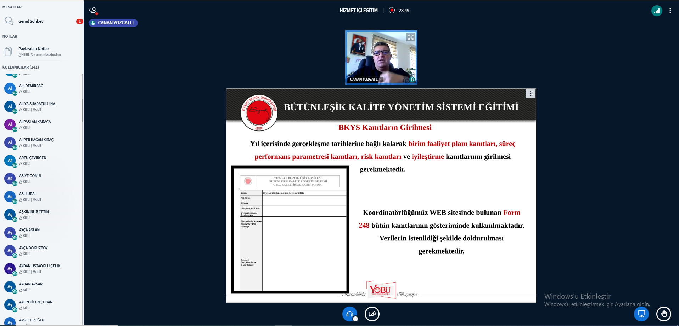Open the audio device chevron menu
The image size is (679, 326).
355,319
